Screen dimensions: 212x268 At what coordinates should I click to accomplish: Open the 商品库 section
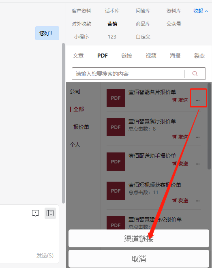click(x=143, y=24)
